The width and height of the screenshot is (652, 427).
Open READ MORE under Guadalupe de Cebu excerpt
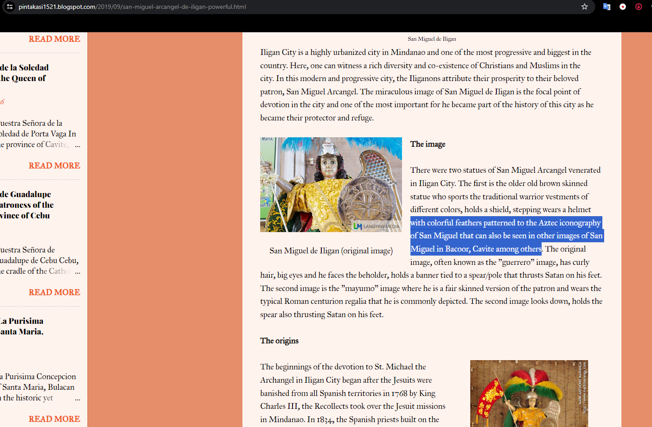[55, 292]
